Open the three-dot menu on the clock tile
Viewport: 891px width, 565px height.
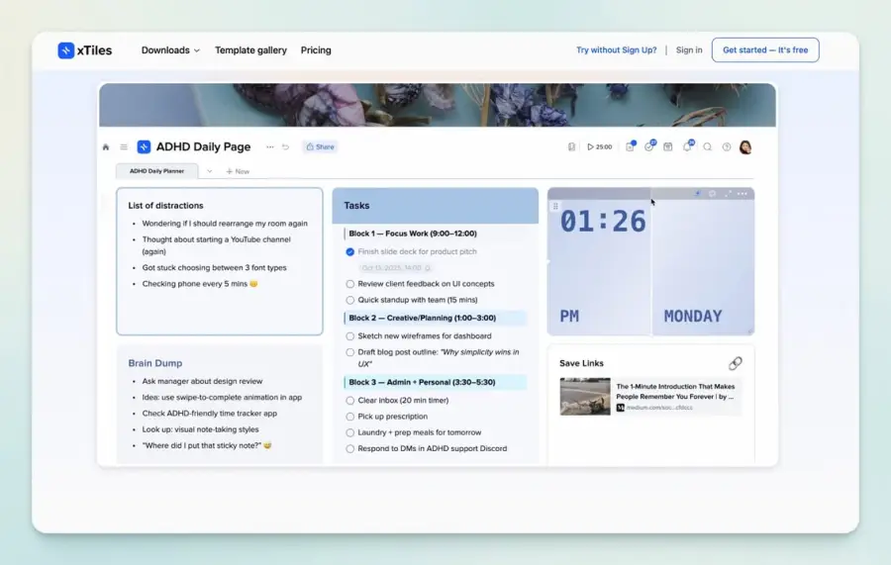[x=742, y=194]
